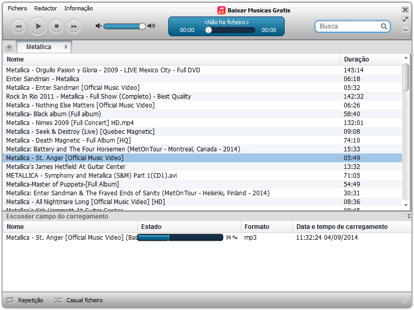Click the Estado column header in downloads

point(189,227)
